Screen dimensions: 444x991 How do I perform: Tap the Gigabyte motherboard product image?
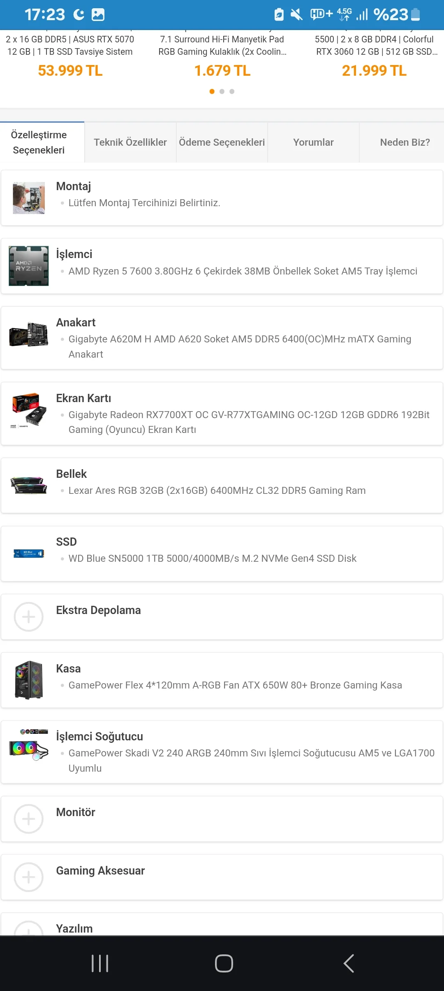[x=29, y=334]
